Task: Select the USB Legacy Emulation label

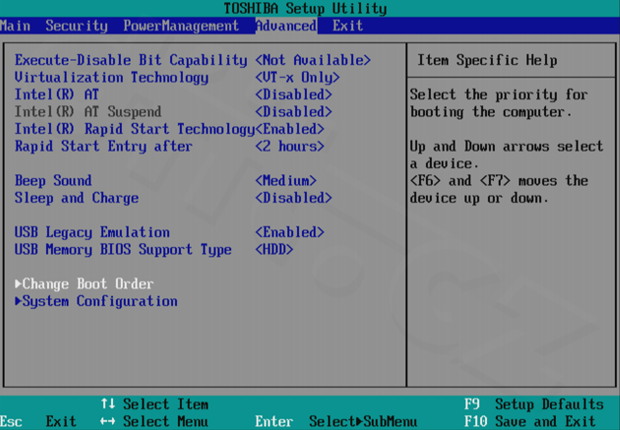Action: [x=92, y=232]
